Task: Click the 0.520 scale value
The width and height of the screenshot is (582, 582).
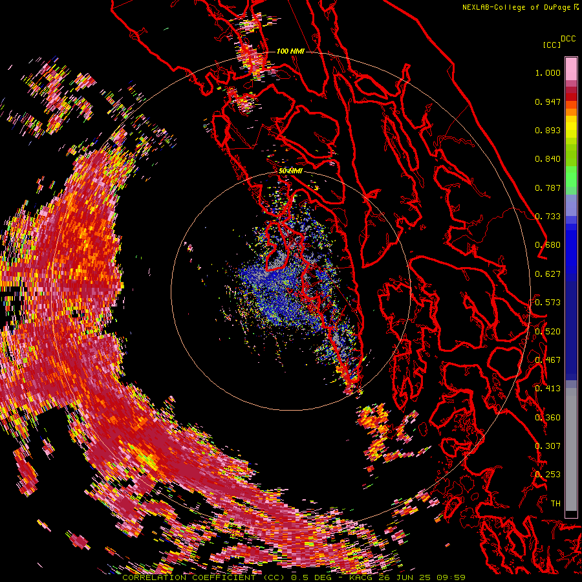Action: tap(548, 332)
